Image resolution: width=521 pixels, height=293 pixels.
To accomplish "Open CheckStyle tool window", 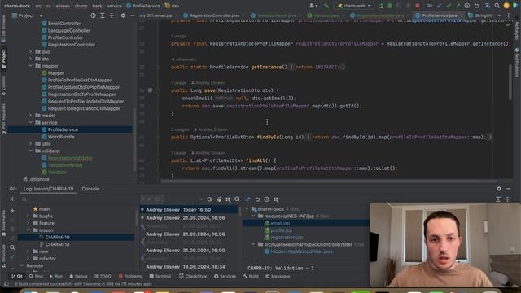I will click(193, 276).
